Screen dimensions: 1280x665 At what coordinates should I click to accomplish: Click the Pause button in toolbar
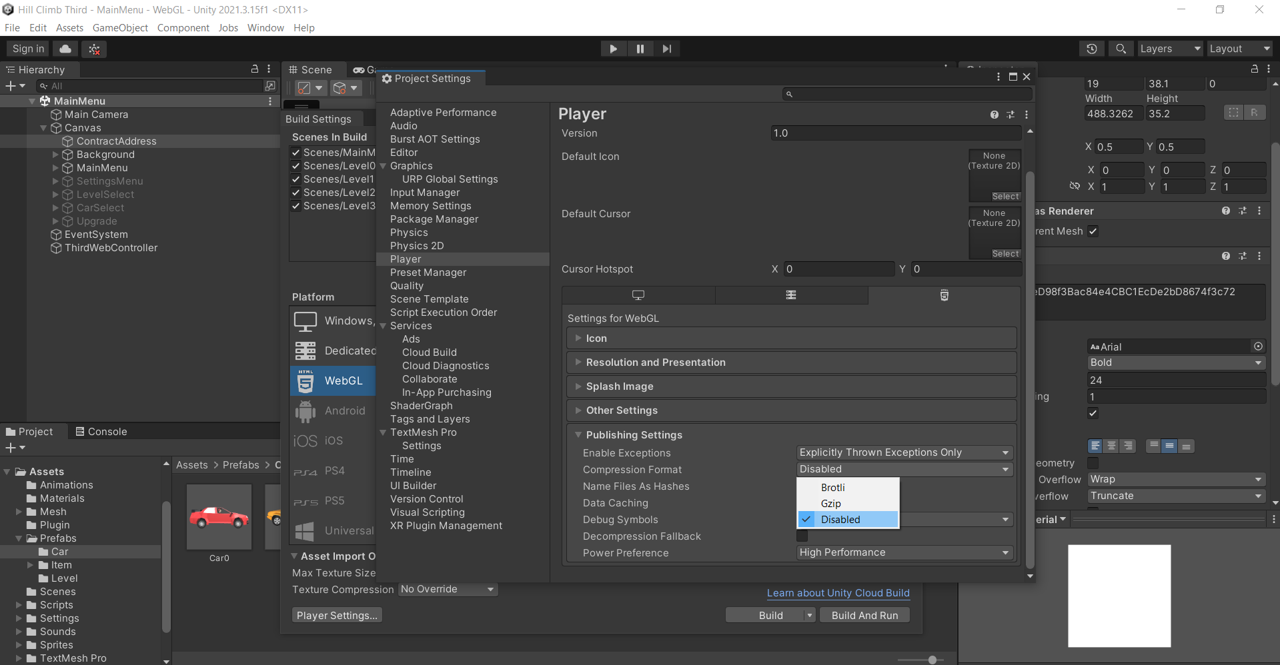(x=640, y=49)
